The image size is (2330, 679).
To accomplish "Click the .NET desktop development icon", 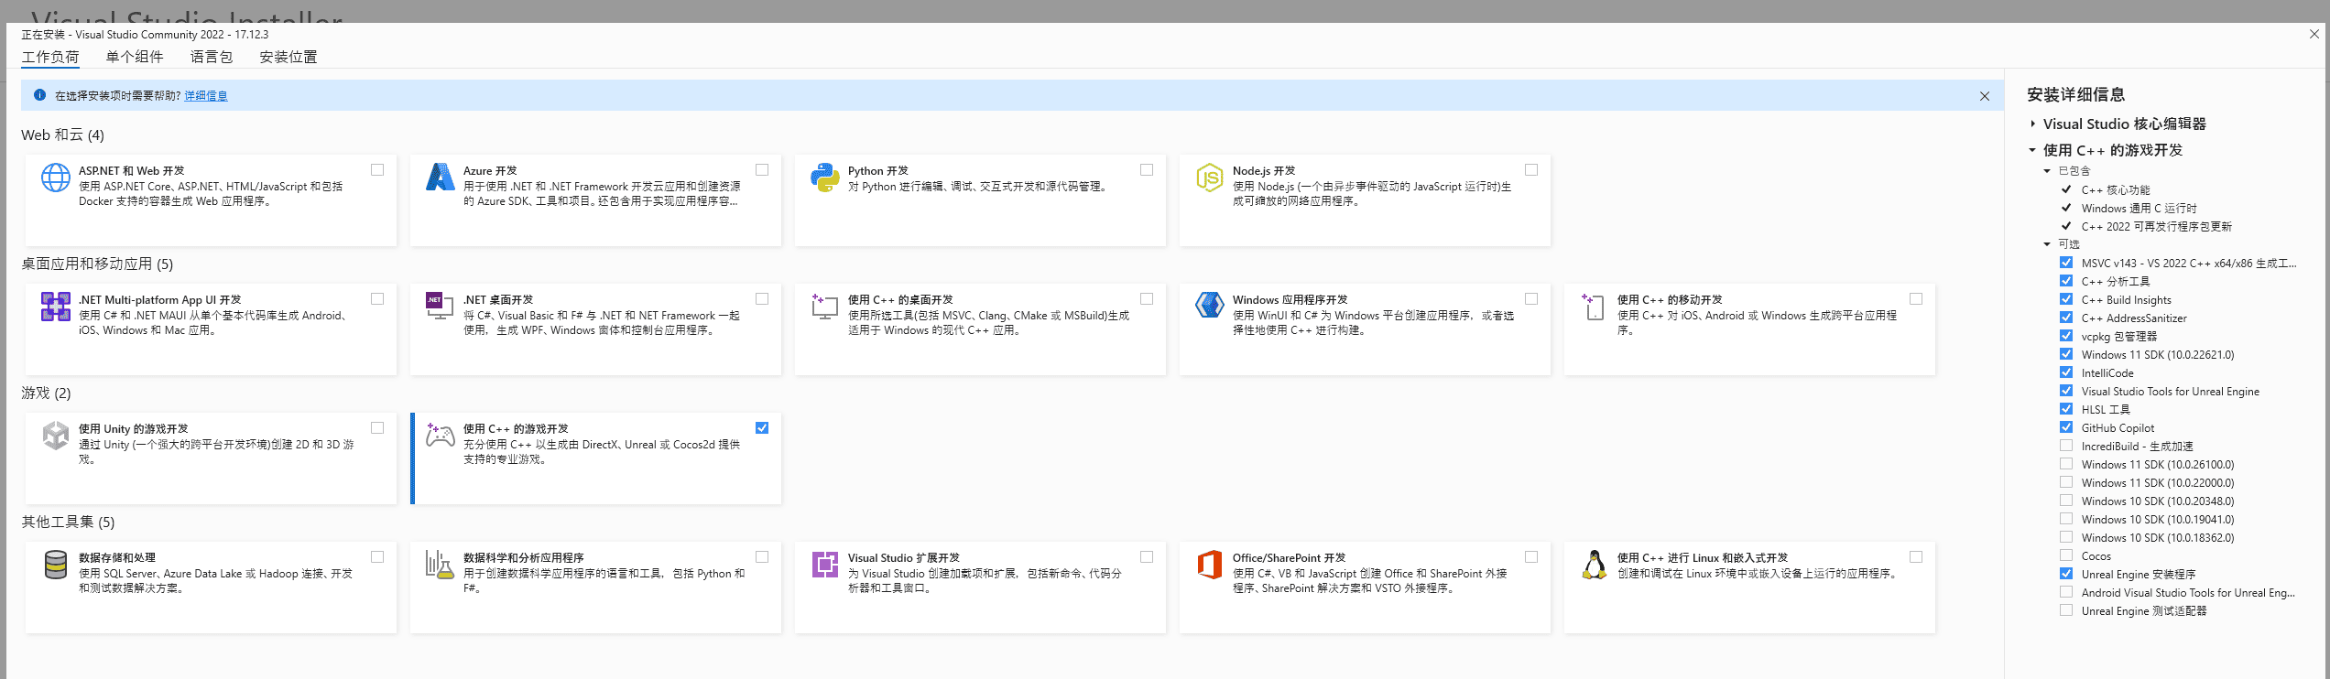I will click(x=441, y=307).
